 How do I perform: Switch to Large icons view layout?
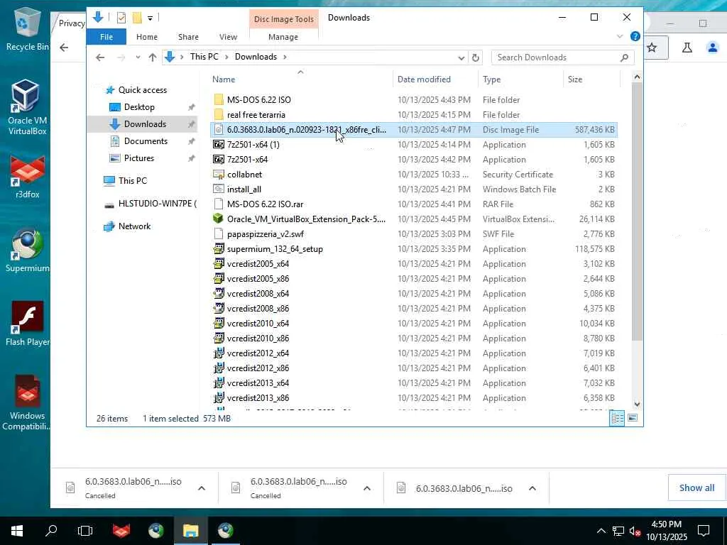[x=633, y=418]
